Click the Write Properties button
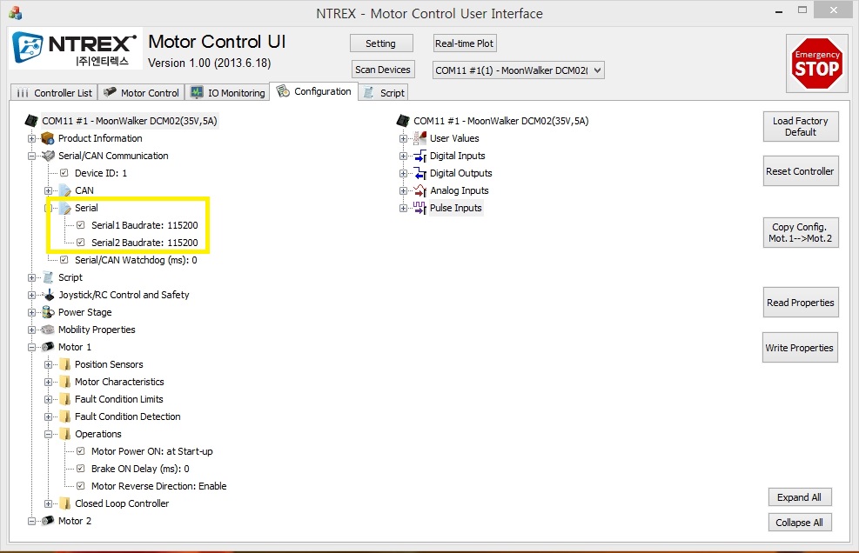This screenshot has width=859, height=553. pos(800,348)
